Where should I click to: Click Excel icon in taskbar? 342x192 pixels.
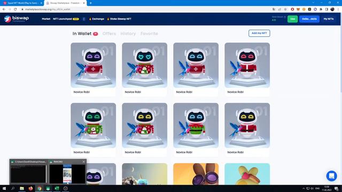(x=57, y=188)
